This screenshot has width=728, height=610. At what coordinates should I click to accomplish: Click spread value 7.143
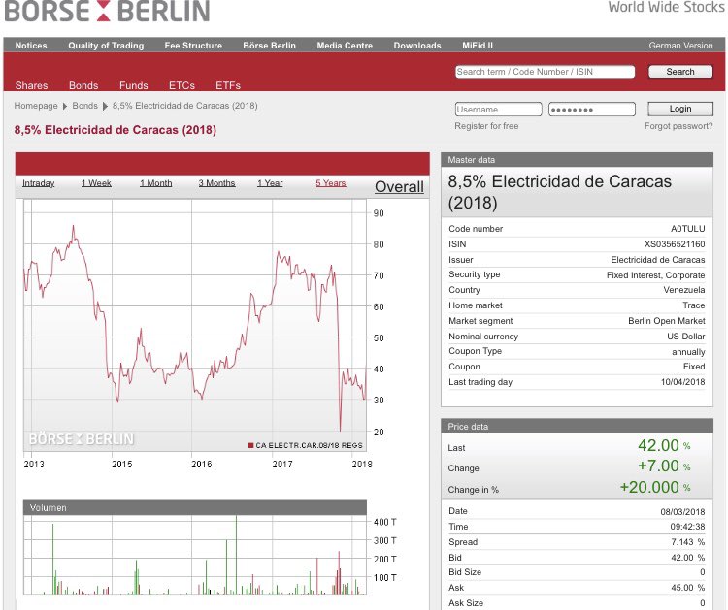(x=682, y=542)
